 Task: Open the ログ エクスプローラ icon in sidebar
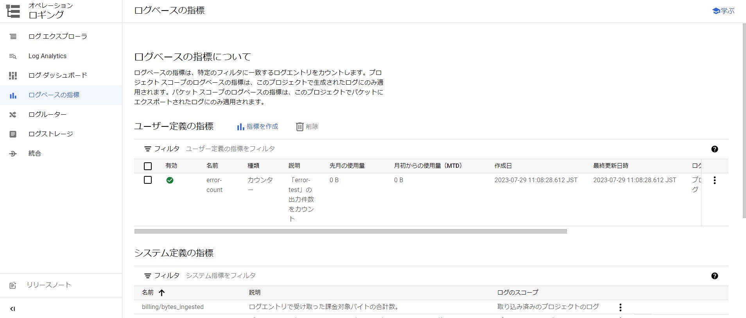click(x=13, y=36)
